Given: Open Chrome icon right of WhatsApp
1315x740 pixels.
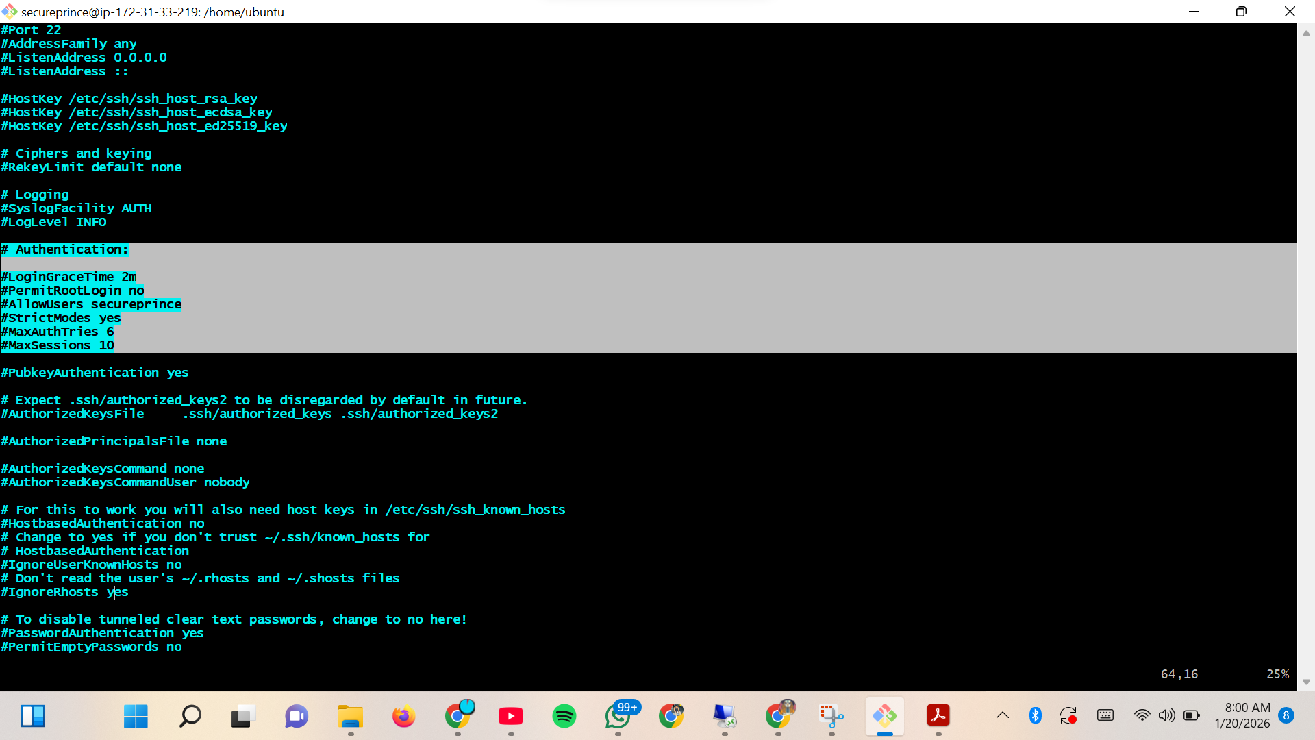Looking at the screenshot, I should tap(671, 716).
